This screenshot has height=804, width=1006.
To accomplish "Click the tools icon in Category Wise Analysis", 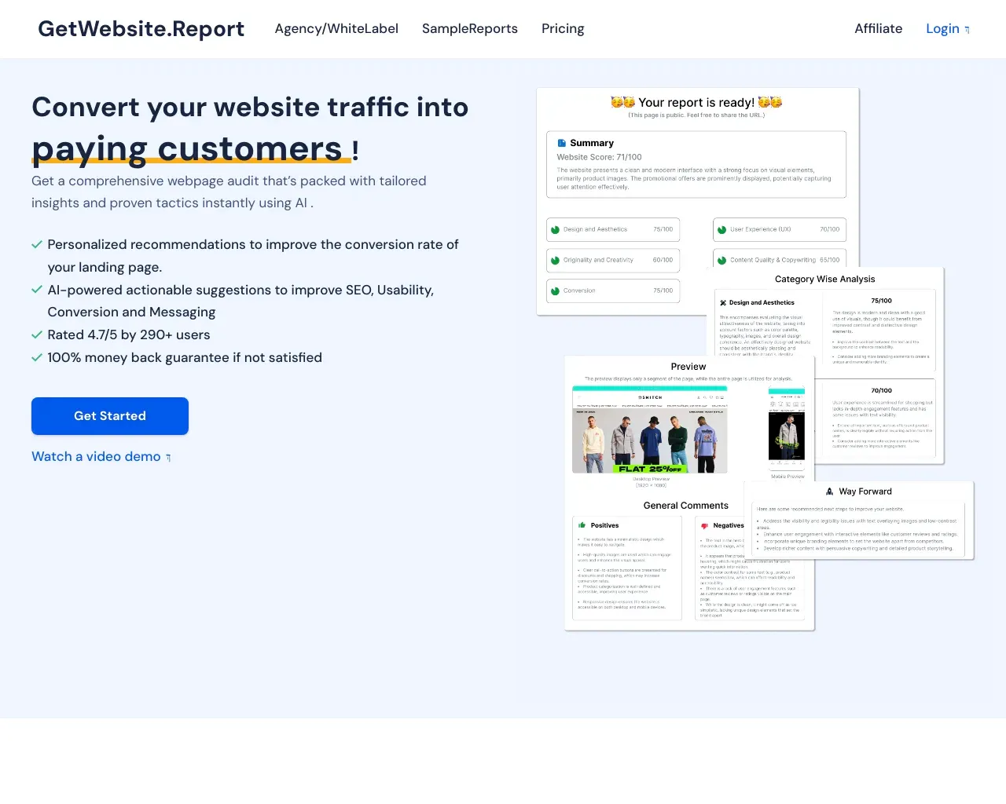I will coord(723,302).
